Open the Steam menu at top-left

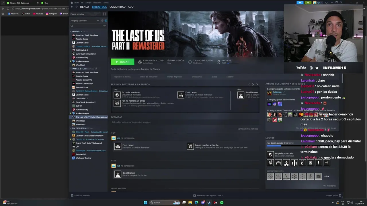[x=75, y=3]
